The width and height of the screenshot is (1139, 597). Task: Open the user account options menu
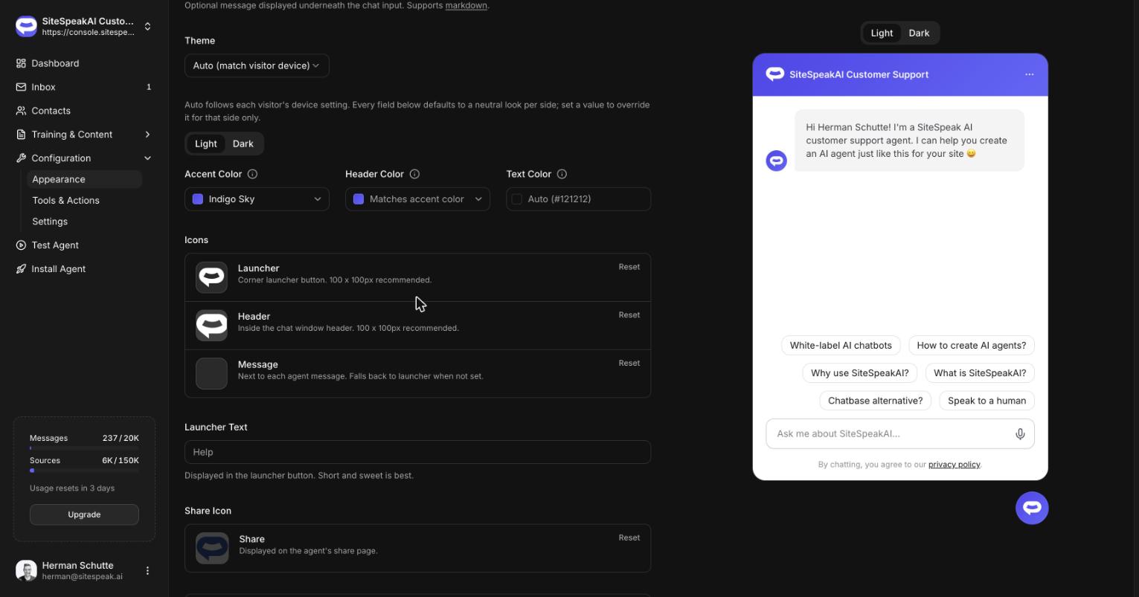(x=147, y=571)
